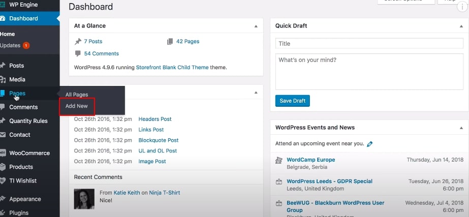This screenshot has height=217, width=469.
Task: Open the 54 Comments link
Action: pyautogui.click(x=101, y=53)
